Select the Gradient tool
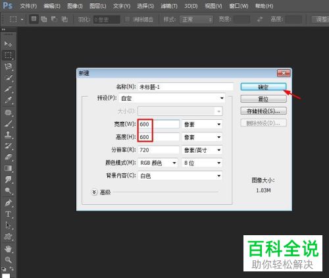The image size is (329, 278). click(x=8, y=169)
